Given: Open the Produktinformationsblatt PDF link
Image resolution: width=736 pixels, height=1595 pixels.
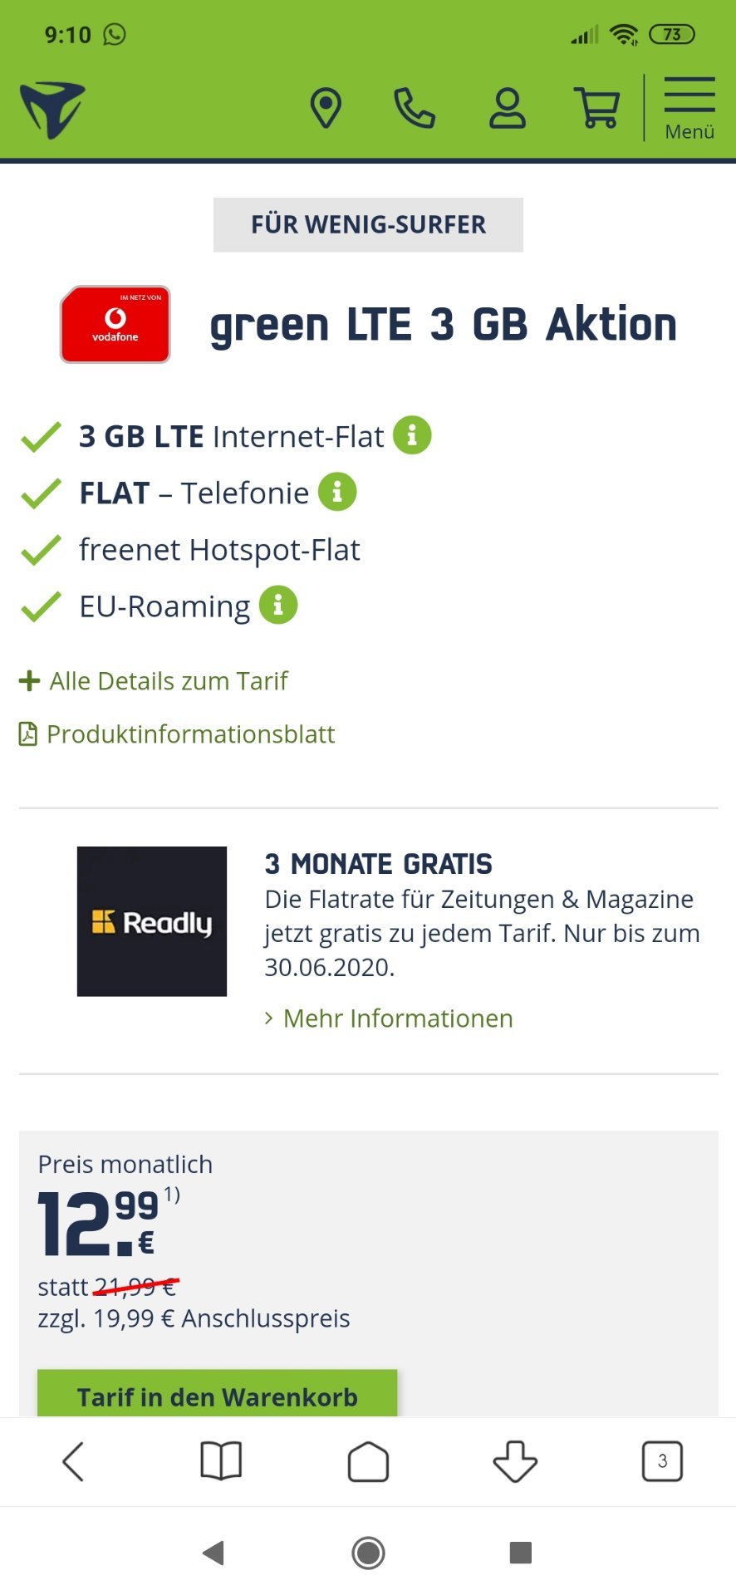Looking at the screenshot, I should tap(177, 734).
